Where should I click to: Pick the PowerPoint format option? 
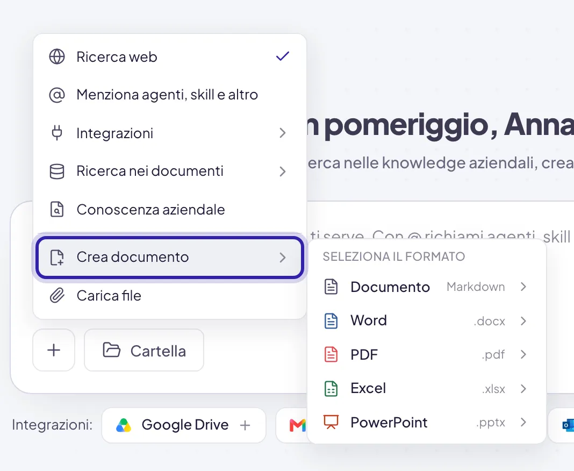427,422
